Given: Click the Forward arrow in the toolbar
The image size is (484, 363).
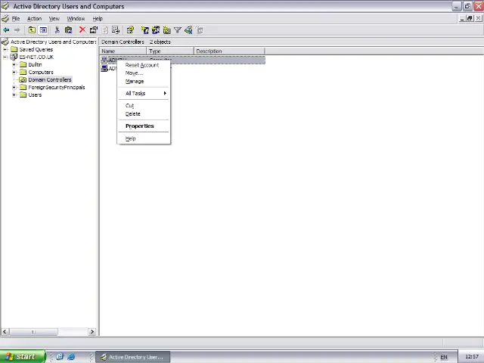Looking at the screenshot, I should (17, 30).
